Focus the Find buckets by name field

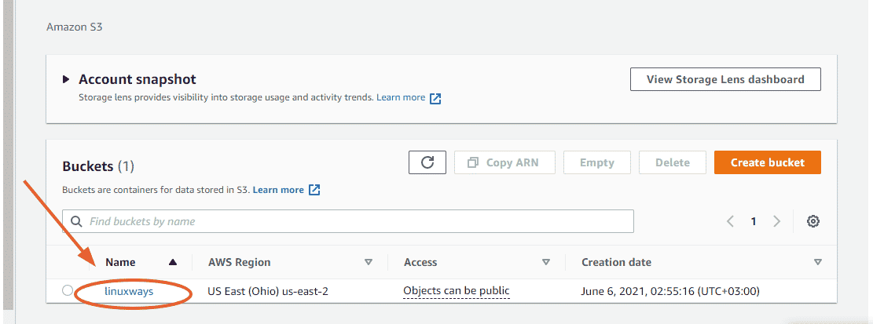pos(348,221)
